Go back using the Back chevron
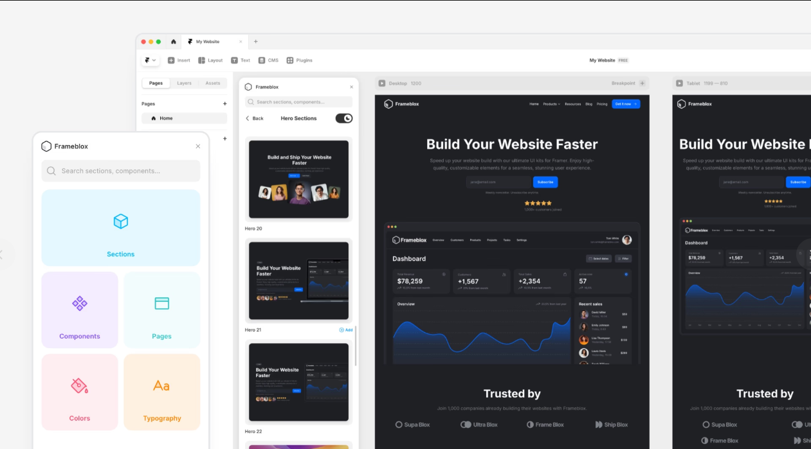811x449 pixels. (248, 119)
